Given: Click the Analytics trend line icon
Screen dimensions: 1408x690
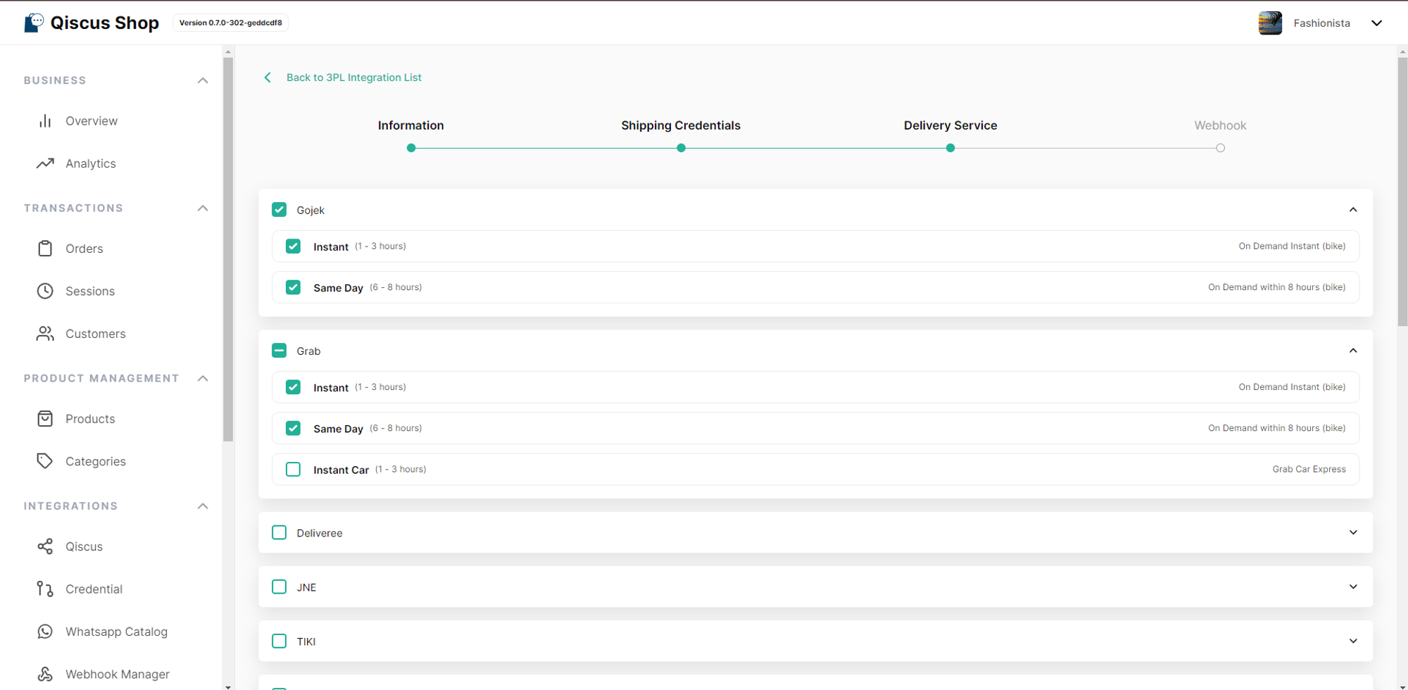Looking at the screenshot, I should coord(45,163).
